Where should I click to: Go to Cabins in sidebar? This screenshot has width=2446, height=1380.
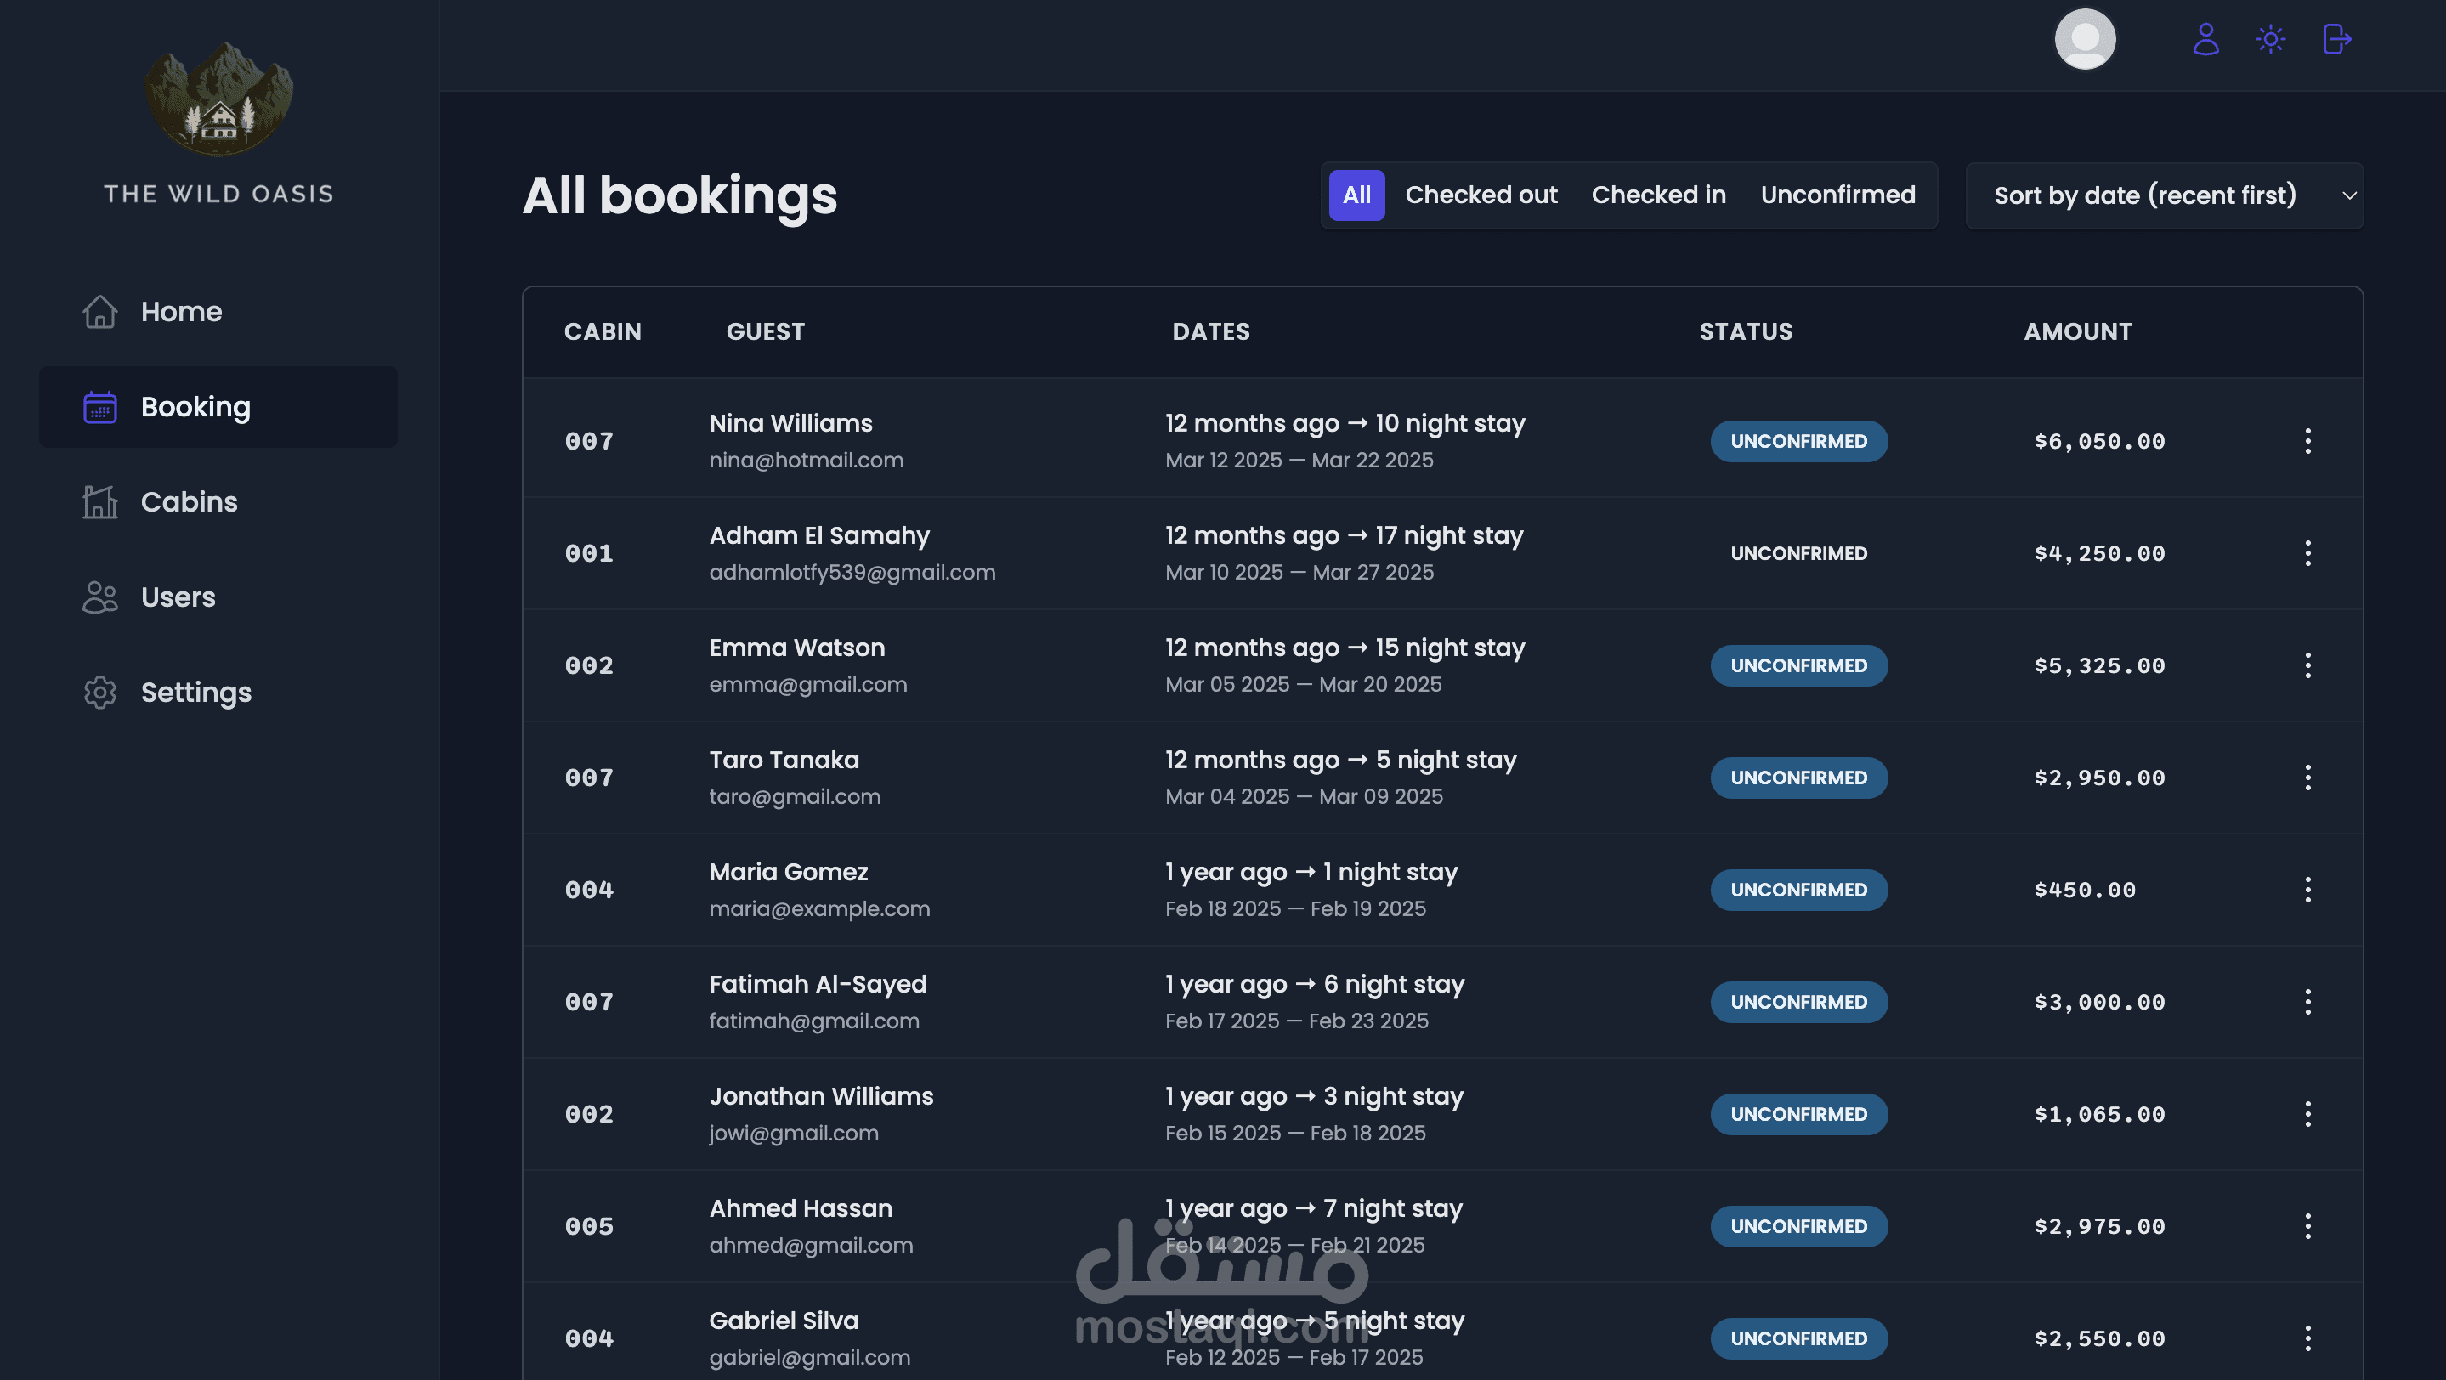click(x=188, y=501)
